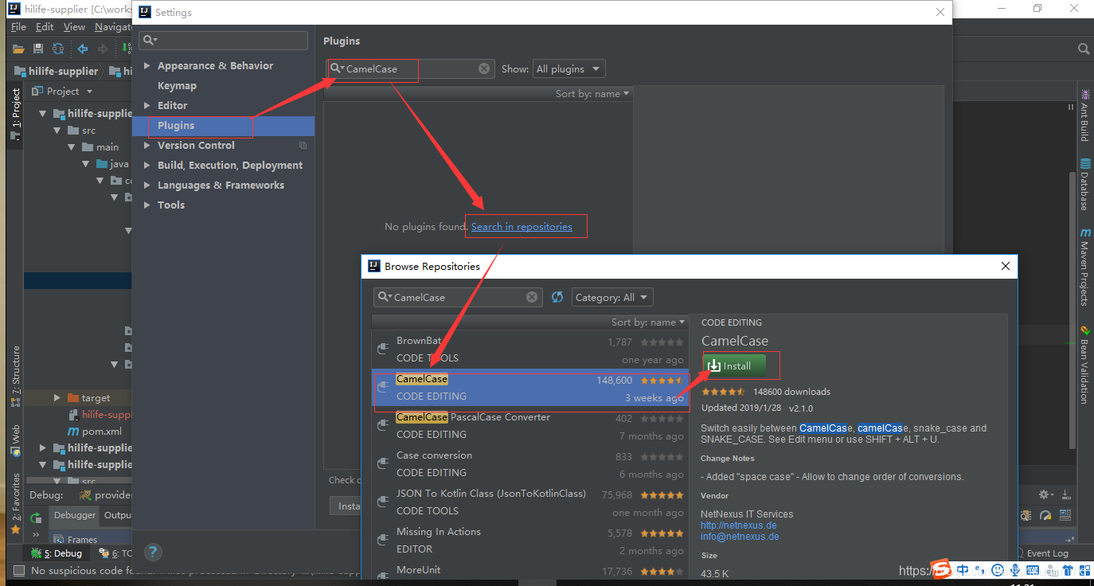This screenshot has height=586, width=1094.
Task: Toggle Chinese input mode indicator
Action: [963, 570]
